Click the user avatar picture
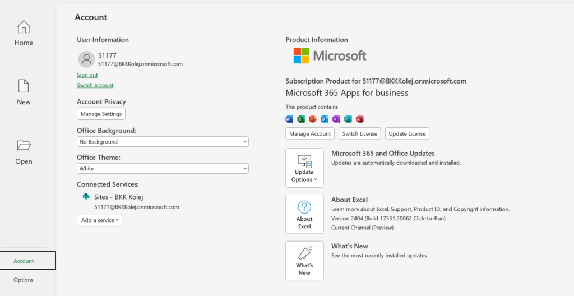 [x=86, y=59]
